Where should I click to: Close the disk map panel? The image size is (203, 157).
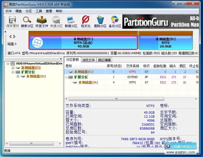(5, 32)
